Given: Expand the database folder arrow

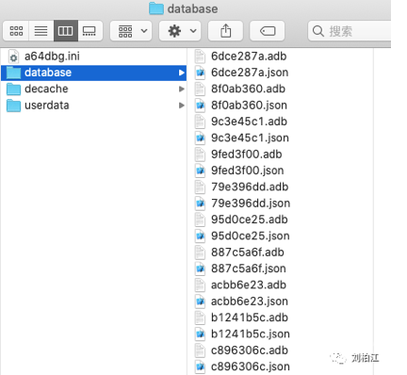Looking at the screenshot, I should [x=181, y=73].
